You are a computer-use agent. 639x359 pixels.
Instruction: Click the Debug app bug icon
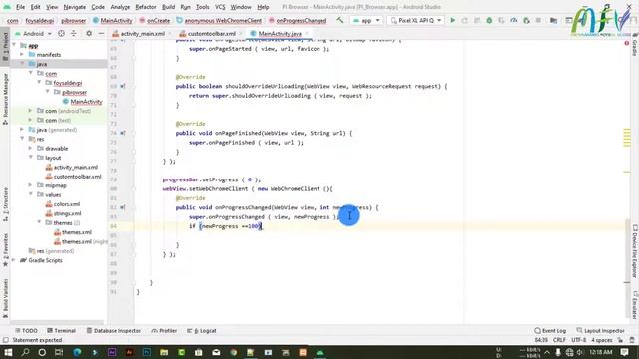click(489, 20)
